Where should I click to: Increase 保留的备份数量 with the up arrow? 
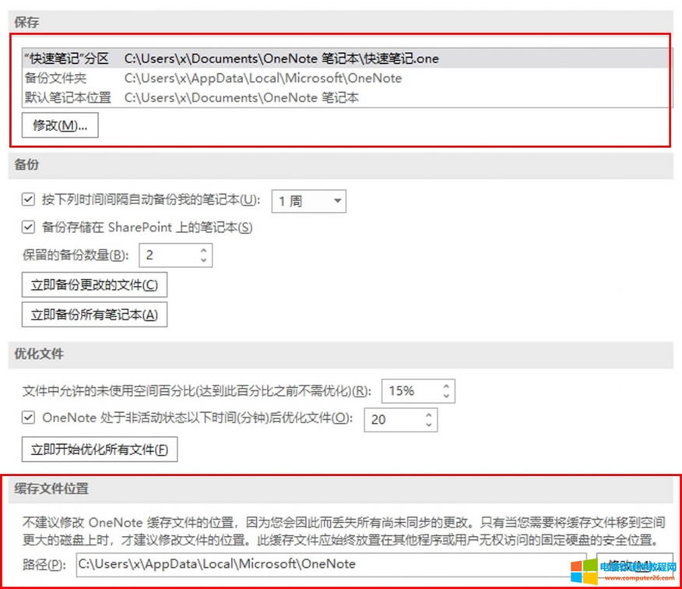coord(203,250)
